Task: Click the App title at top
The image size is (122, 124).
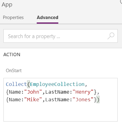Action: pos(7,5)
